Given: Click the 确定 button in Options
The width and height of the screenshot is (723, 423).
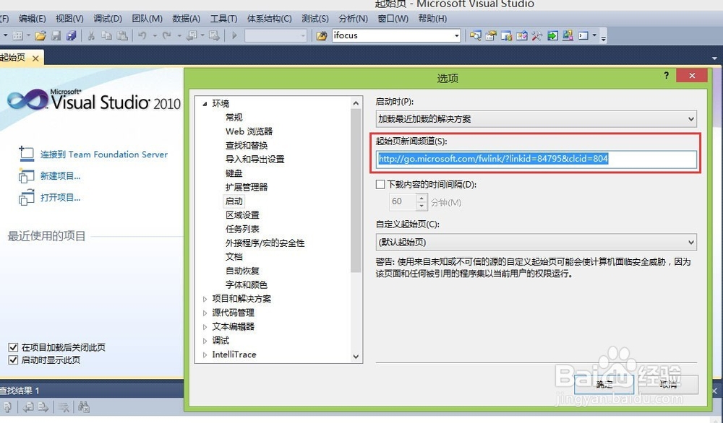Looking at the screenshot, I should [604, 384].
